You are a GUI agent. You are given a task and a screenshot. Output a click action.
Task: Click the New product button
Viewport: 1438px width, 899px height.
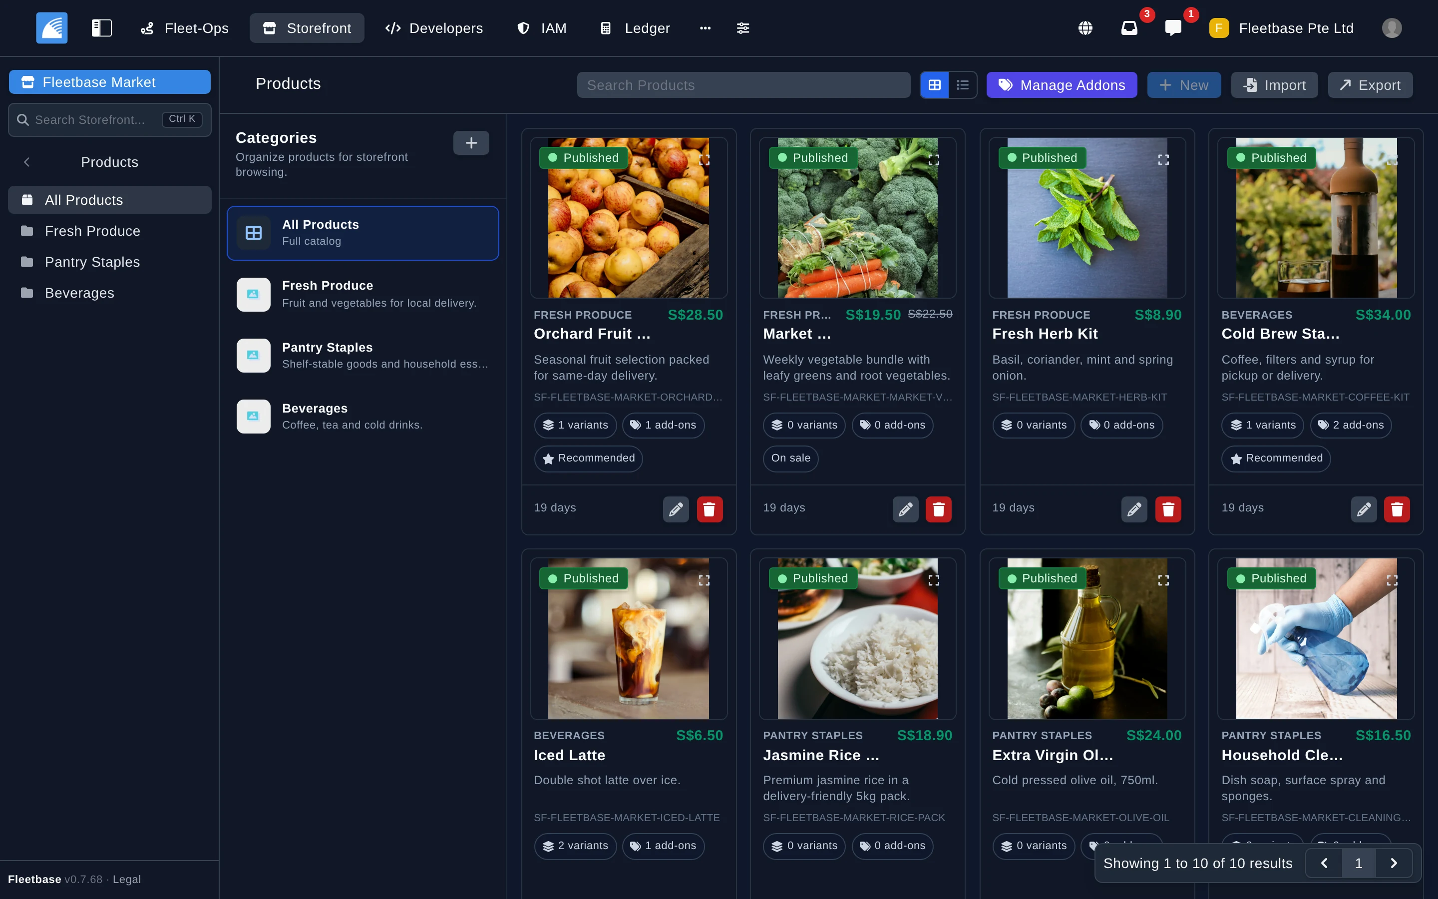(x=1184, y=85)
